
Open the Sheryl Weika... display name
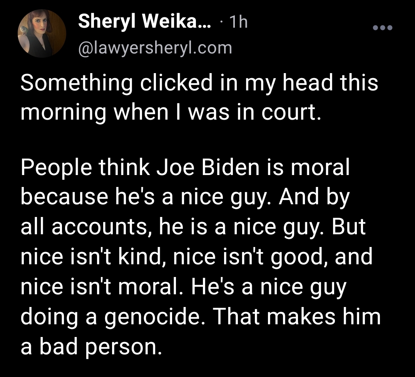144,22
